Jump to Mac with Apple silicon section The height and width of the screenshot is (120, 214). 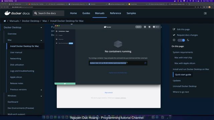185,63
